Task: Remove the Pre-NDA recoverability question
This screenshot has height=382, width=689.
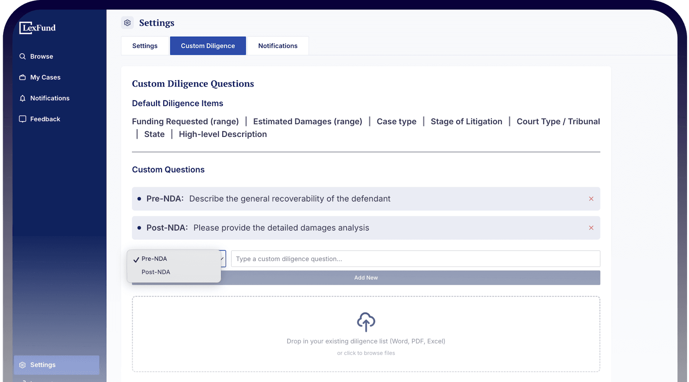Action: 591,199
